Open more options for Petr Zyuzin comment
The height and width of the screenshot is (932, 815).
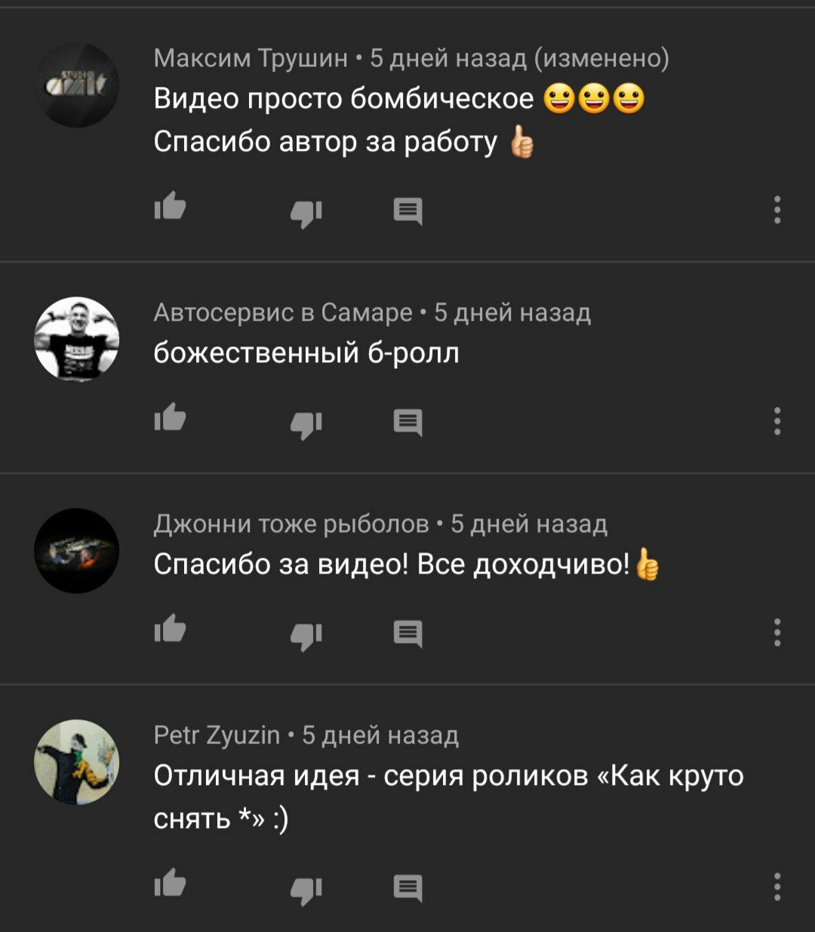coord(777,886)
